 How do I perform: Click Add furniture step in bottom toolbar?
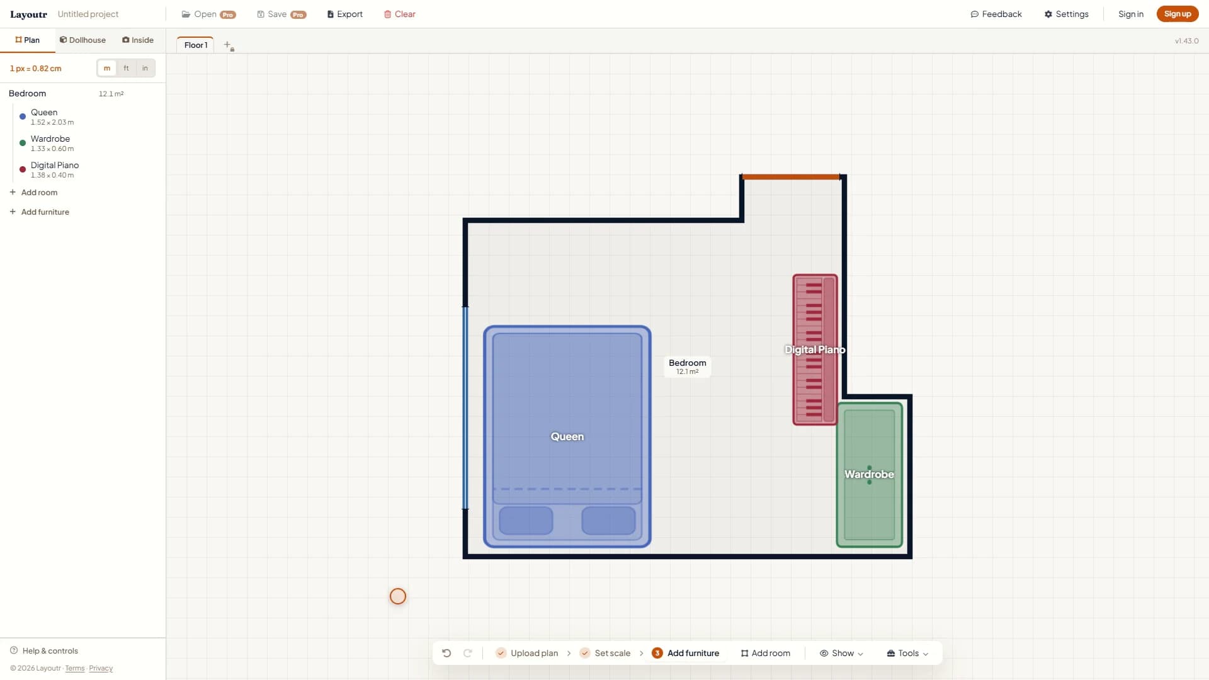click(686, 653)
